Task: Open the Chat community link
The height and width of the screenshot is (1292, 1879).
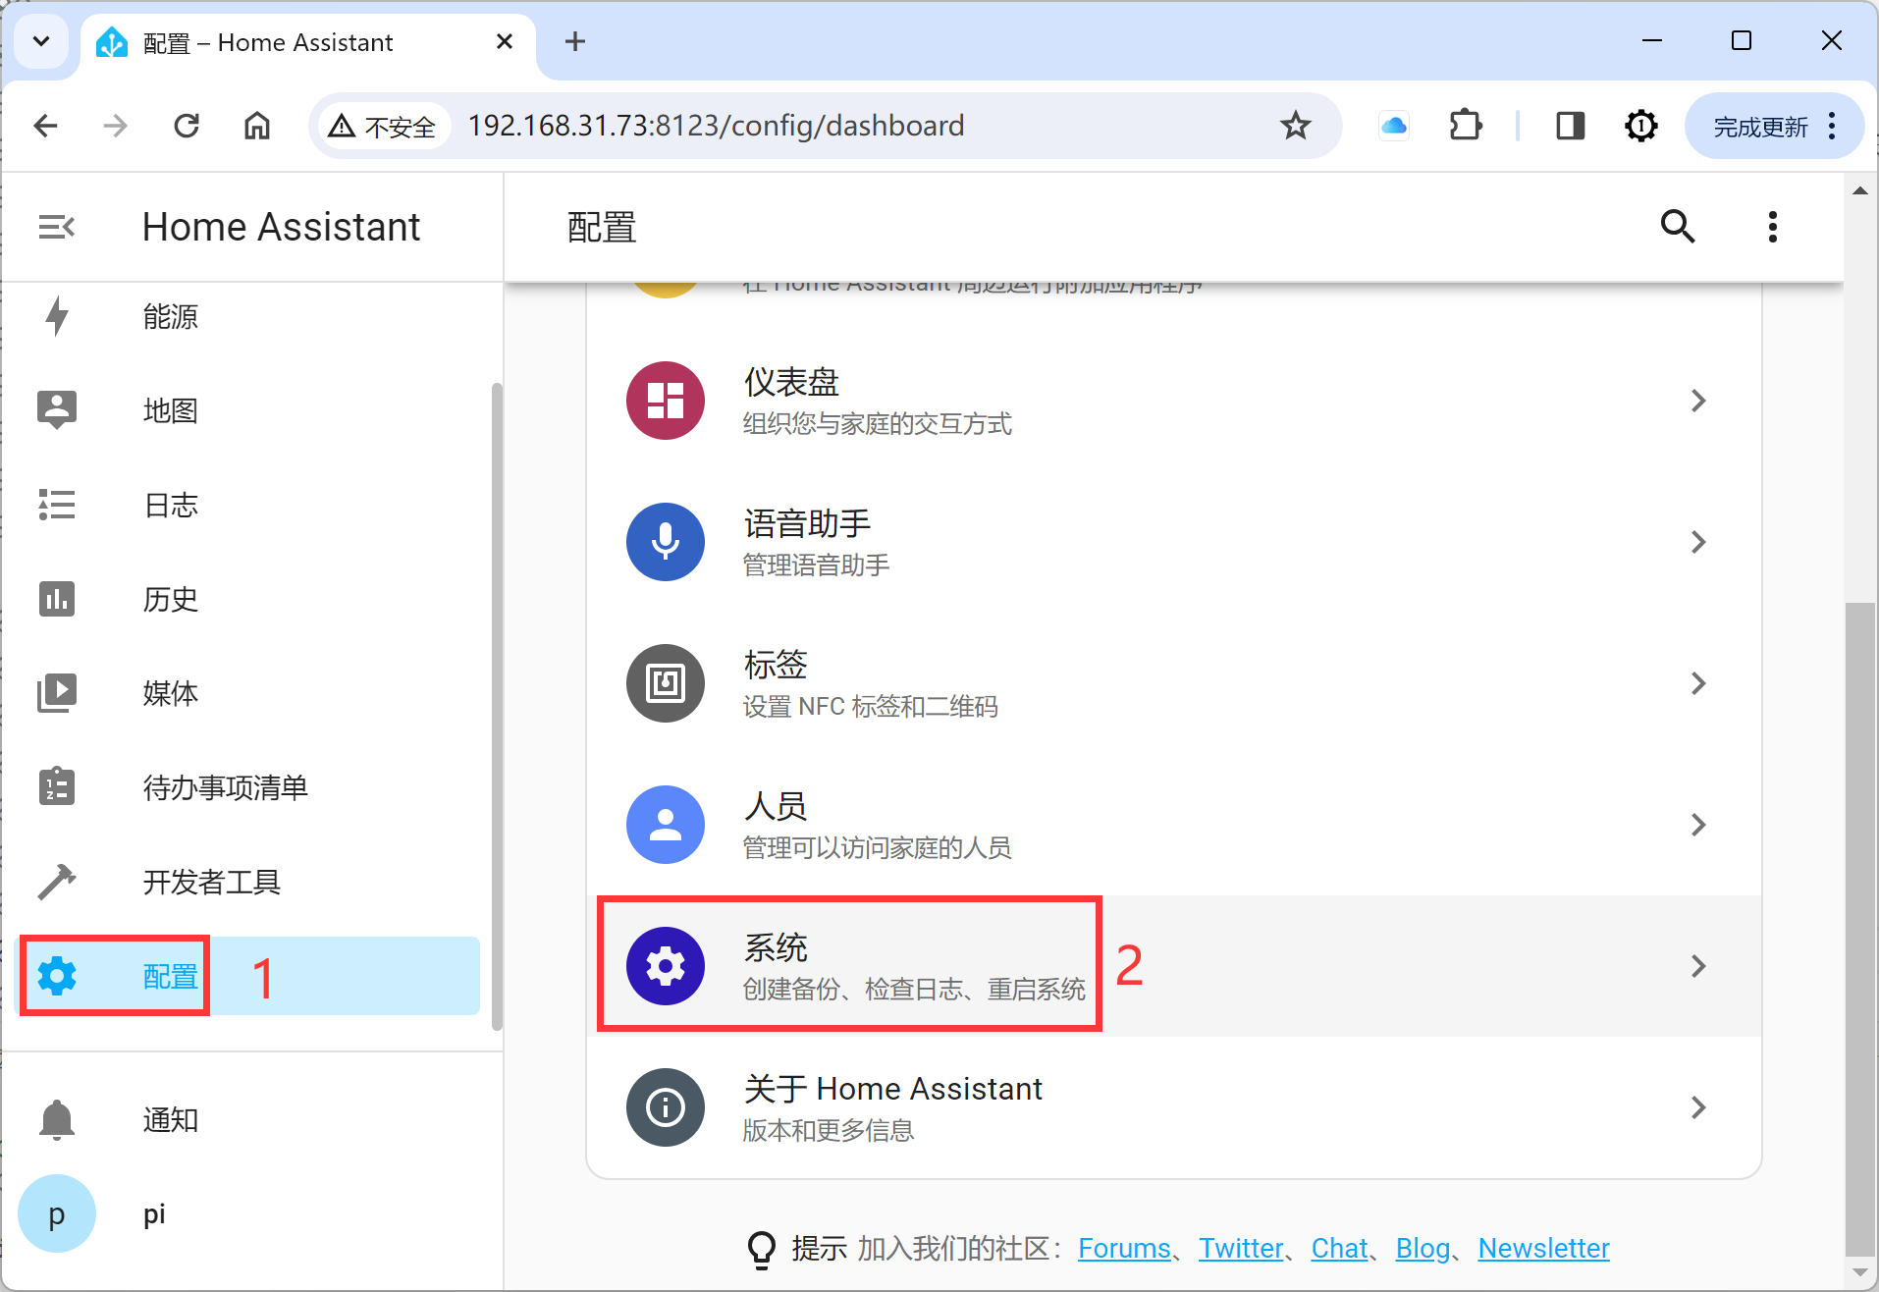Action: click(1339, 1248)
